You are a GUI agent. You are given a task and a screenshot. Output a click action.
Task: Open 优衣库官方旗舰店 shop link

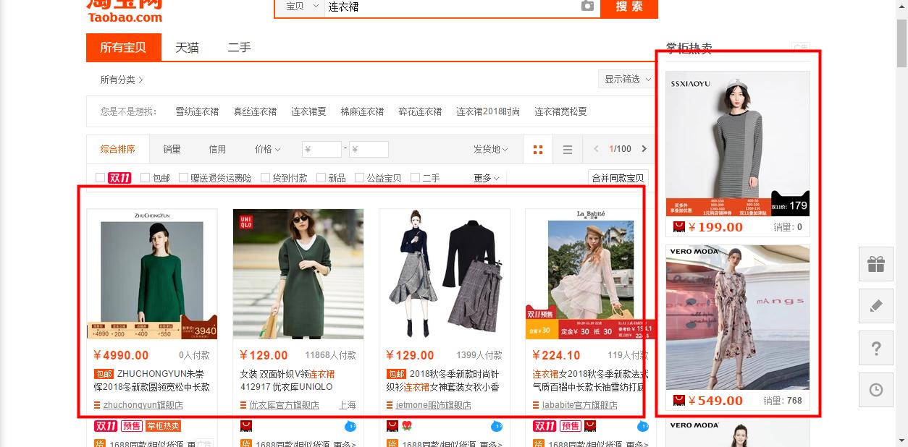(284, 405)
